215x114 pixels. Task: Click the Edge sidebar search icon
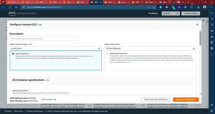pyautogui.click(x=212, y=13)
